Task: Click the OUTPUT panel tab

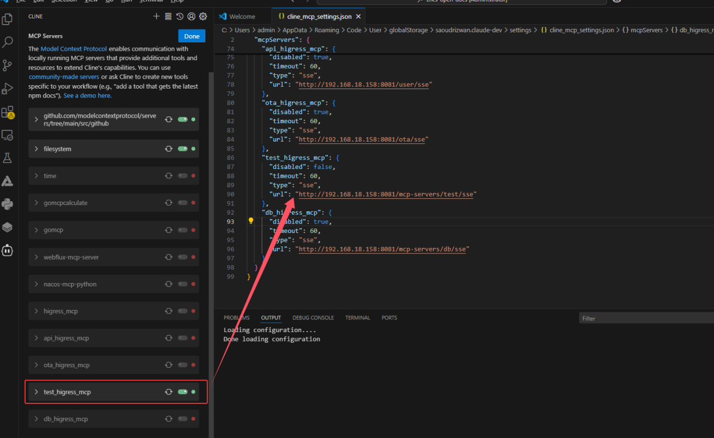Action: point(271,318)
